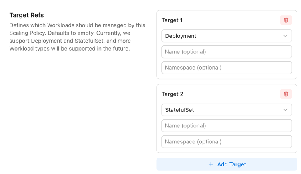Click the chevron arrow on the StatefulSet selector
This screenshot has width=301, height=174.
(285, 110)
